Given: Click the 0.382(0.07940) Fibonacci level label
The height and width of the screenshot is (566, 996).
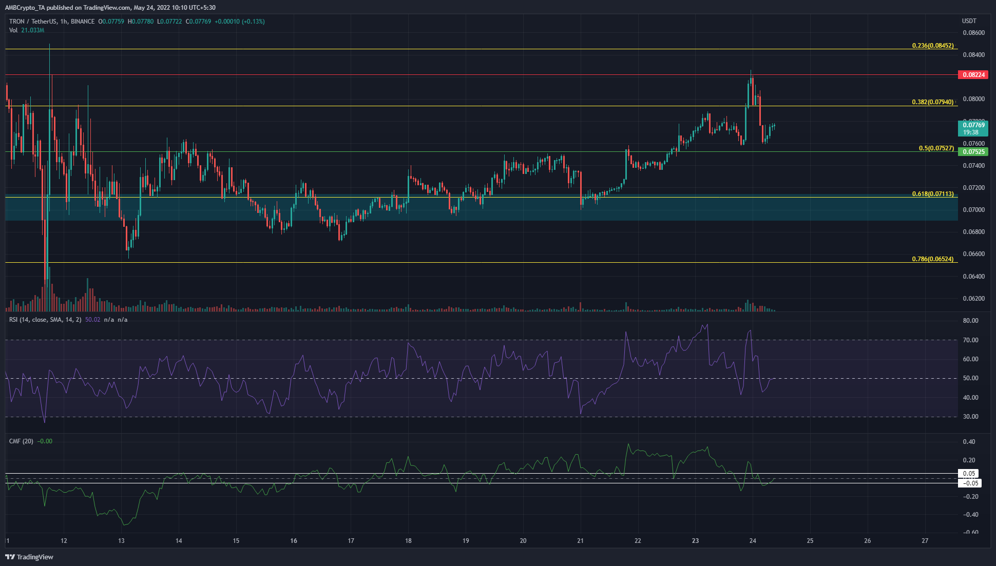Looking at the screenshot, I should coord(932,102).
